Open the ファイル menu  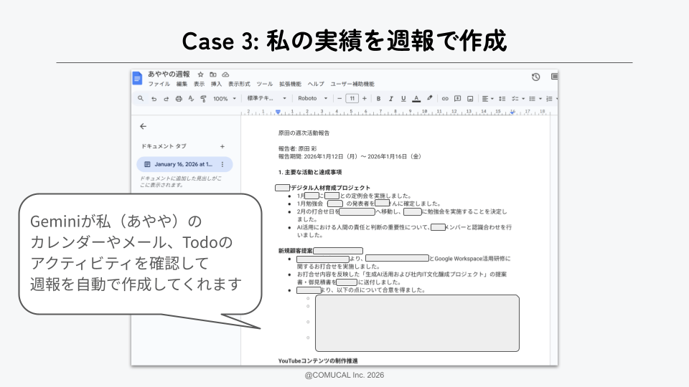coord(159,84)
